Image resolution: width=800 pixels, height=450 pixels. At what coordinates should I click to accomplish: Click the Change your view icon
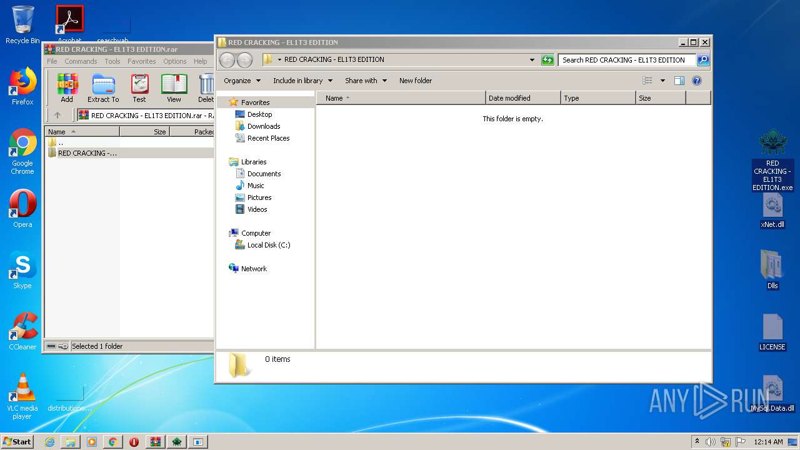(647, 80)
